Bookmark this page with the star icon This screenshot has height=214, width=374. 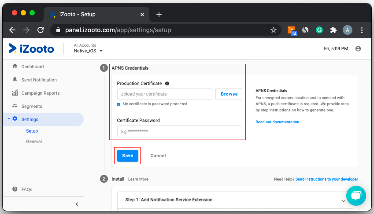(x=274, y=30)
